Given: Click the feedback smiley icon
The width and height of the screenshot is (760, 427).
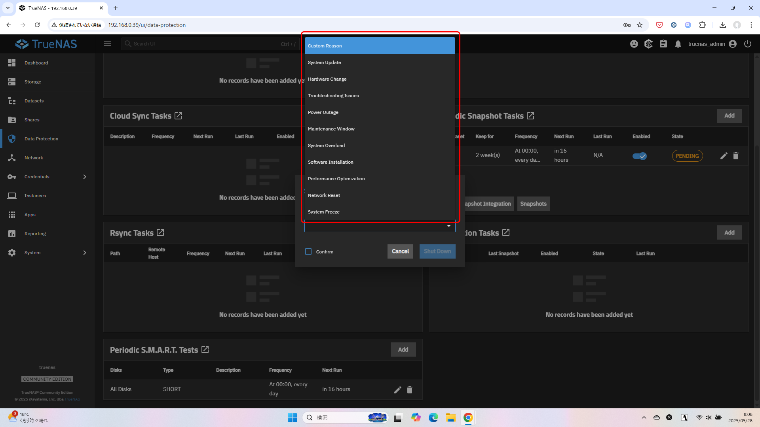Looking at the screenshot, I should point(634,44).
